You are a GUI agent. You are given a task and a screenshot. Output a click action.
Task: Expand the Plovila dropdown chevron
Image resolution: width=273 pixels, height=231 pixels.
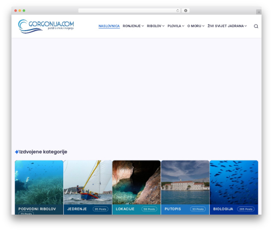coord(183,26)
